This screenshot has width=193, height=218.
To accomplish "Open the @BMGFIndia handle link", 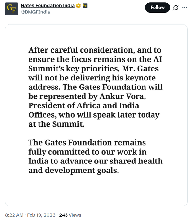I will click(x=35, y=12).
